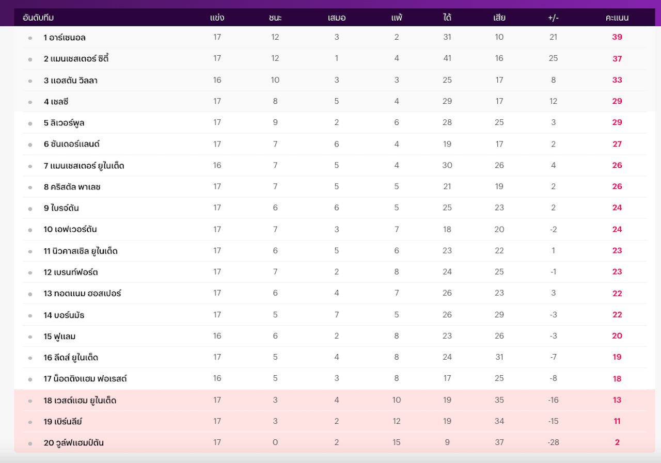Select team แมนเชสเตอร์ ยูไนเต็ด in table
The width and height of the screenshot is (661, 463).
pyautogui.click(x=84, y=166)
